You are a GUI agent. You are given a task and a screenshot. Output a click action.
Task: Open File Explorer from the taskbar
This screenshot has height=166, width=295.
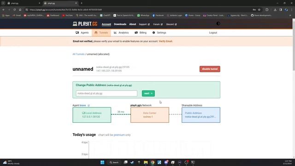pyautogui.click(x=146, y=162)
